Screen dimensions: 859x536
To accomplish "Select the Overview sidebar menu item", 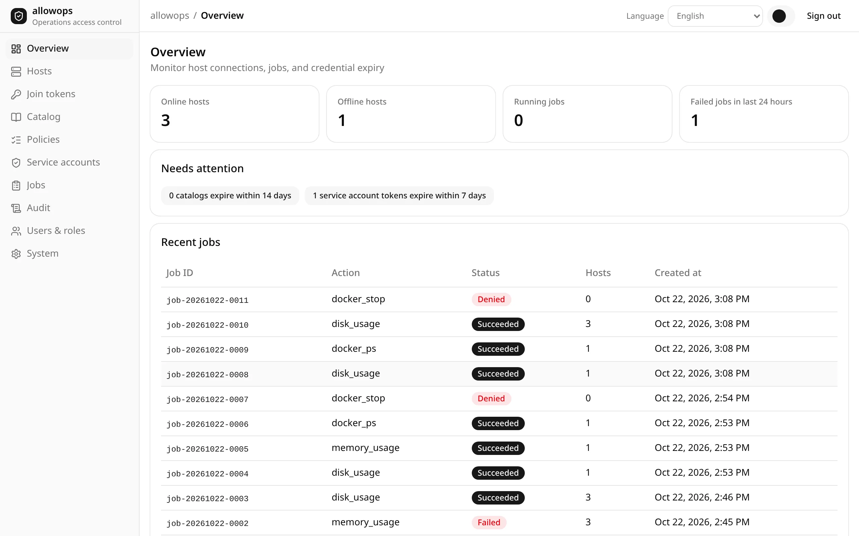I will point(69,49).
